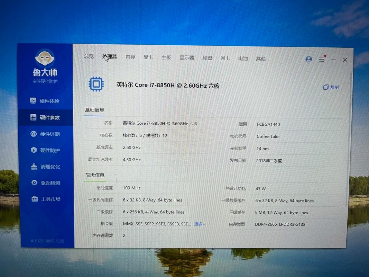Switch to the 电池 tab

click(243, 59)
